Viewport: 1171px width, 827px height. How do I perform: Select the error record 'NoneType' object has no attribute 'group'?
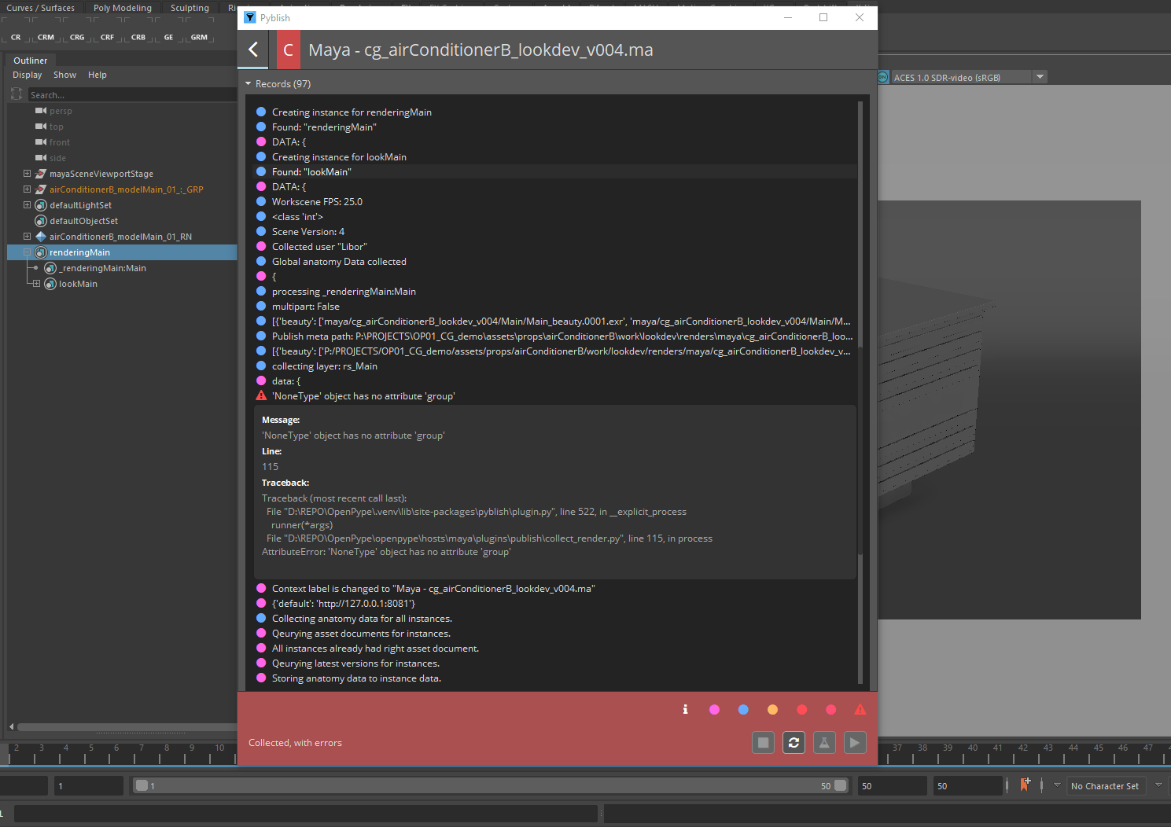pyautogui.click(x=555, y=396)
